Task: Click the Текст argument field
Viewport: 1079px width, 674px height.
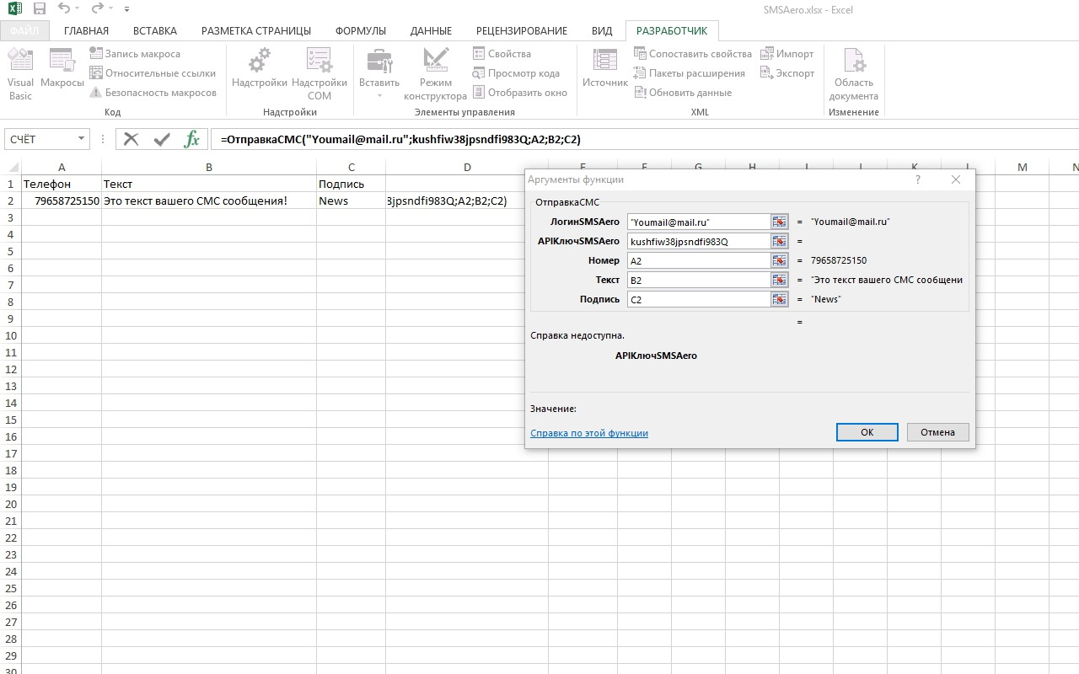Action: click(699, 280)
